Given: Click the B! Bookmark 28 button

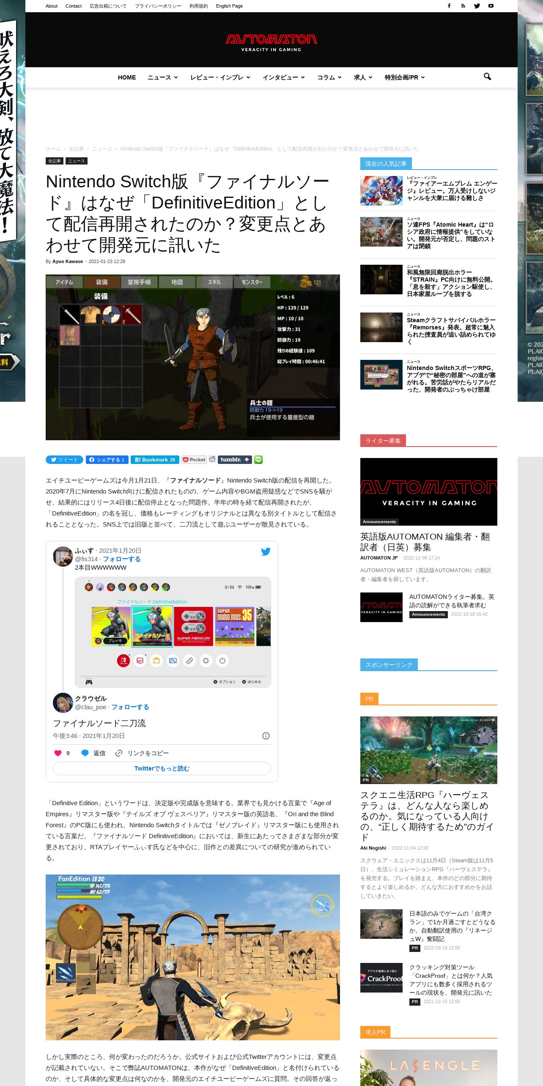Looking at the screenshot, I should click(x=155, y=460).
